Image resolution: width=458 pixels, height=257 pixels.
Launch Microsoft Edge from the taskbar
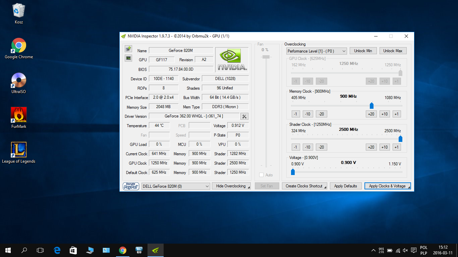pyautogui.click(x=57, y=250)
